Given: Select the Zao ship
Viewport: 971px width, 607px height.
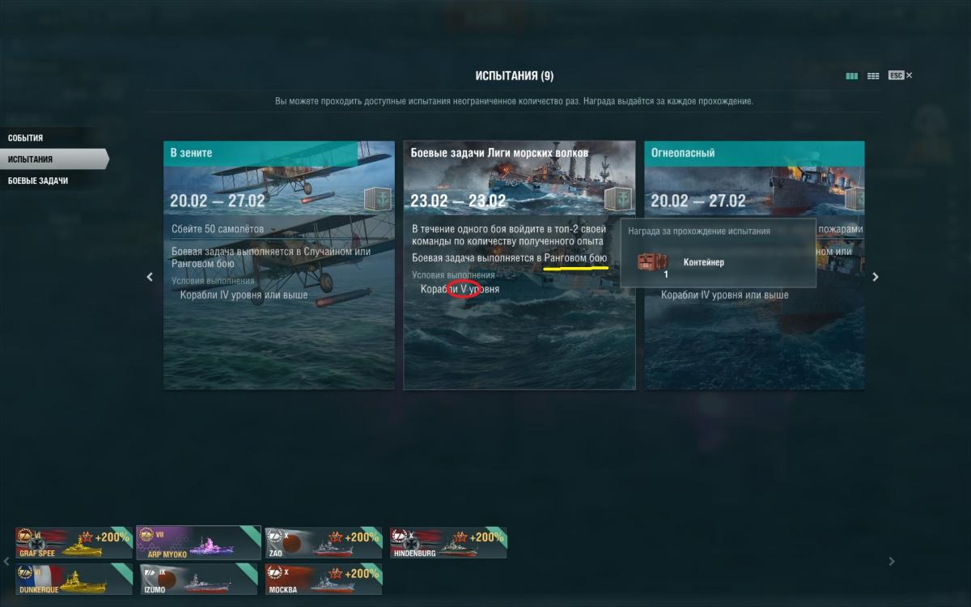Looking at the screenshot, I should [324, 542].
